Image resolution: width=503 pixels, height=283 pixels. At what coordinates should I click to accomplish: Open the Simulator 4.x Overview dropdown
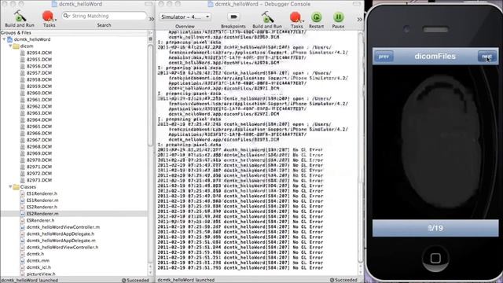click(x=185, y=17)
